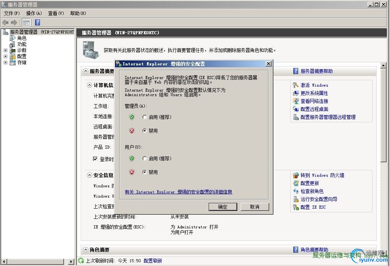Click the main pane vertical scrollbar thumb
Screen dimensions: 390x266
383,116
